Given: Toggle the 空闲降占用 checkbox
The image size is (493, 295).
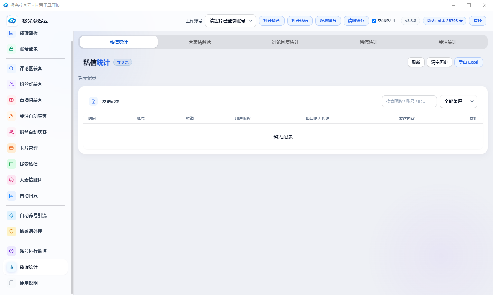Looking at the screenshot, I should click(374, 21).
